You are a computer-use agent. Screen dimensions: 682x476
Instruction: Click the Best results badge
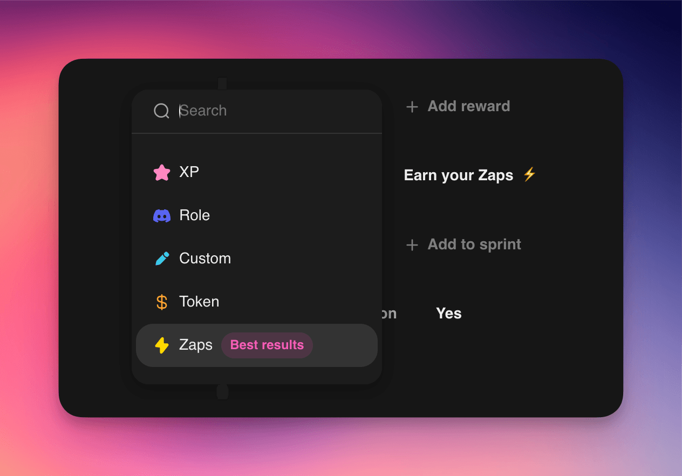267,345
